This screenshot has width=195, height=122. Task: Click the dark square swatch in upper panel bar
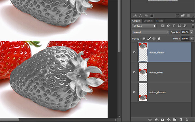[x=152, y=16]
